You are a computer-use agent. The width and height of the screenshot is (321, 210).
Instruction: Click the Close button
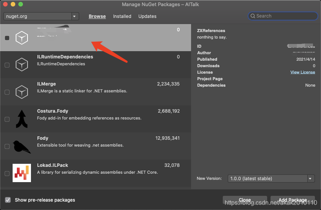[x=245, y=200]
